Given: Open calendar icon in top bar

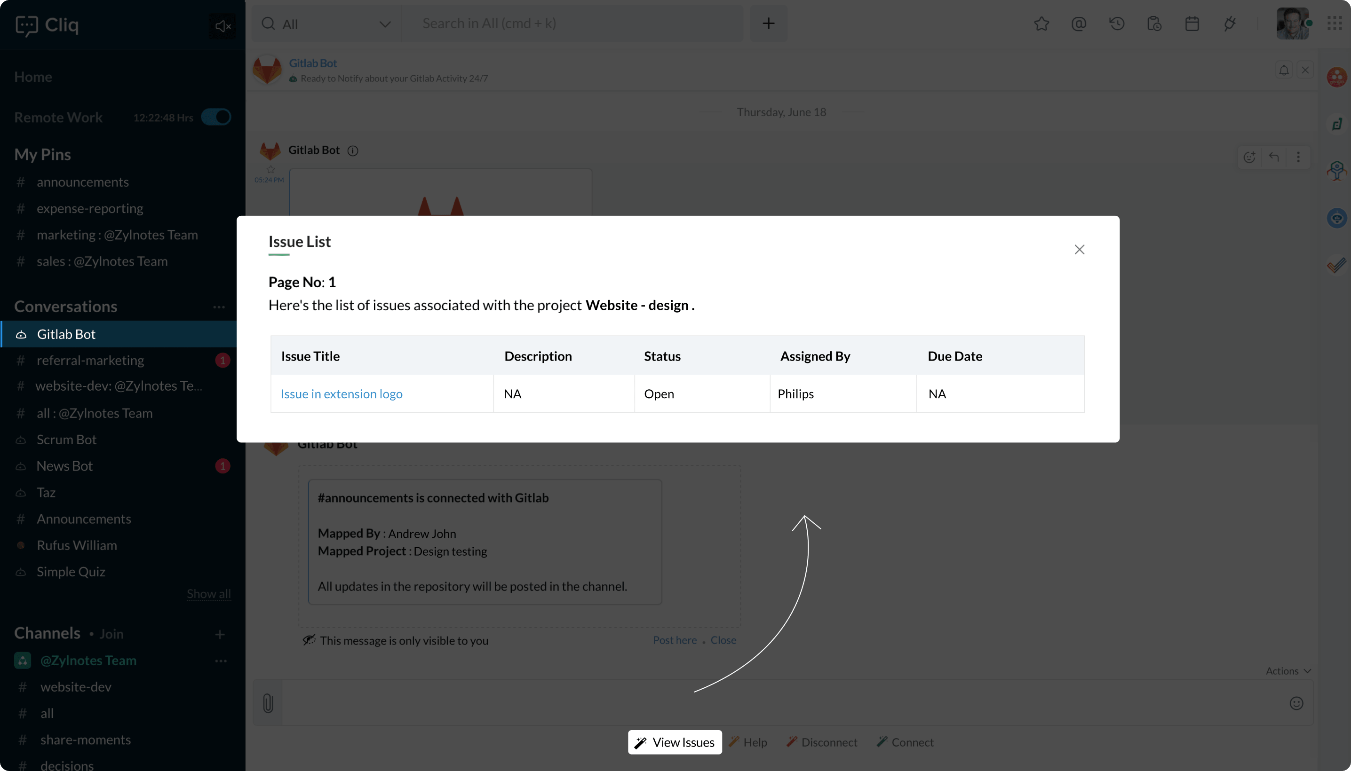Looking at the screenshot, I should [1192, 24].
